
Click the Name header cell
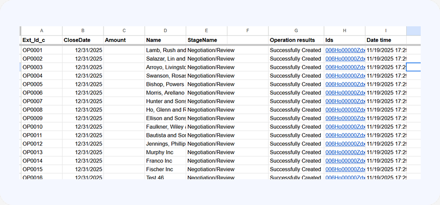tap(165, 40)
